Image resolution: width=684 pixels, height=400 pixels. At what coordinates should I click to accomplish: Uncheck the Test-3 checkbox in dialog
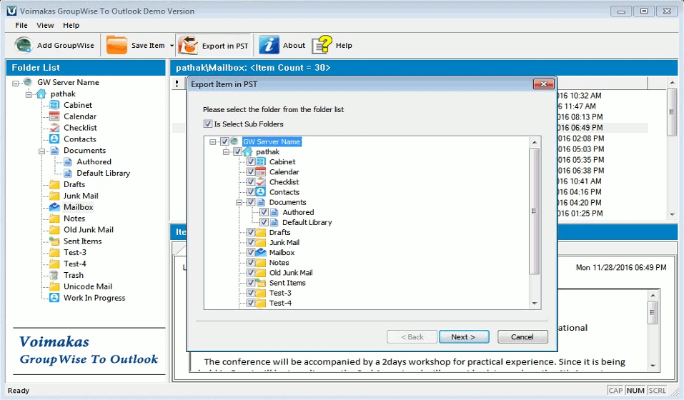click(251, 293)
